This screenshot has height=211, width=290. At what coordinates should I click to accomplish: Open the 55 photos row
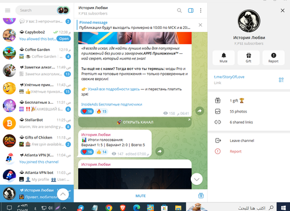tap(249, 111)
